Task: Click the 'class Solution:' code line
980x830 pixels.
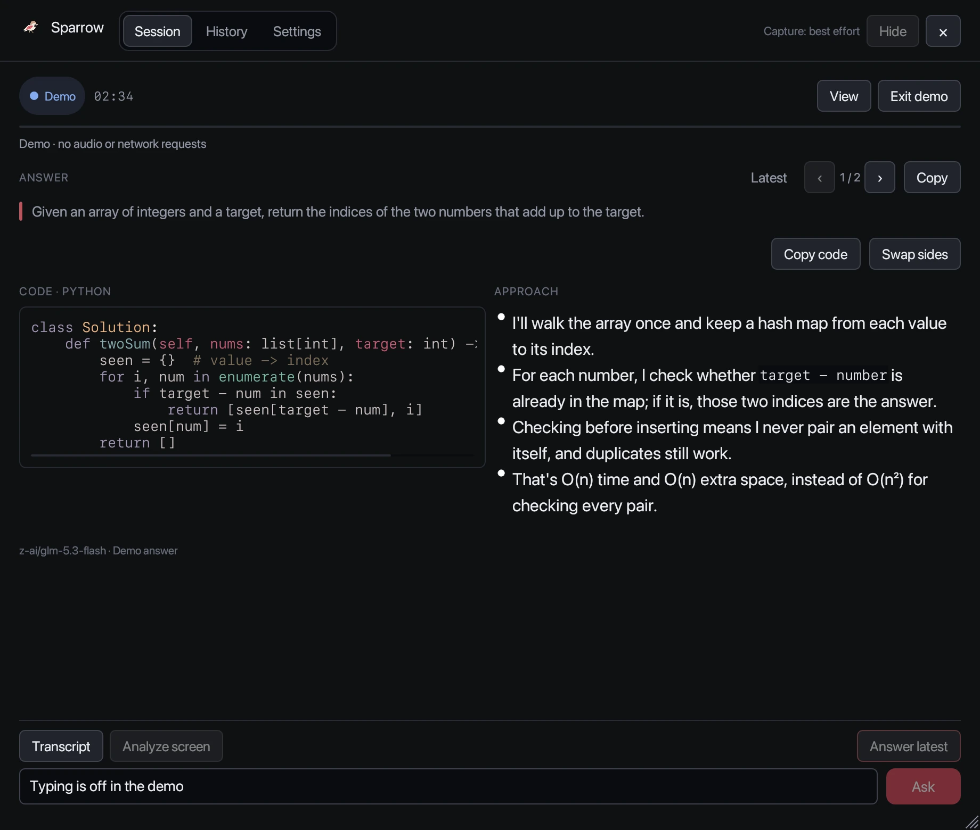Action: tap(94, 327)
